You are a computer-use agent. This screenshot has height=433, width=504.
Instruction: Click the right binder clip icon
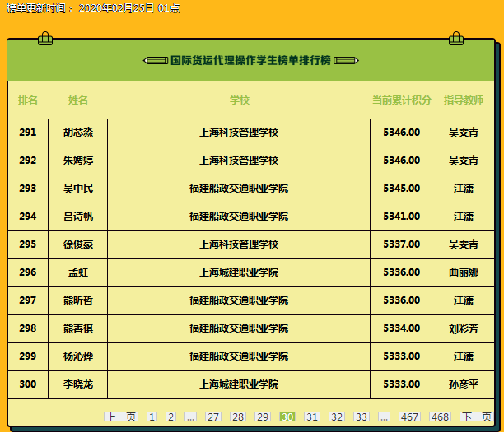pos(456,38)
